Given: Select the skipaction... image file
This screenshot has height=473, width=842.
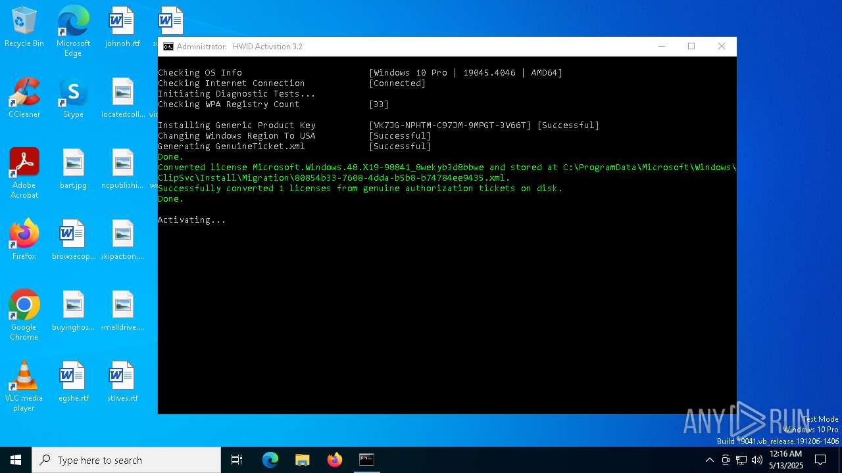Looking at the screenshot, I should coord(122,240).
